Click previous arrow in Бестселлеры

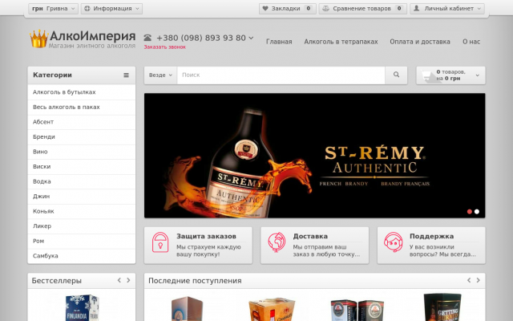coord(119,280)
